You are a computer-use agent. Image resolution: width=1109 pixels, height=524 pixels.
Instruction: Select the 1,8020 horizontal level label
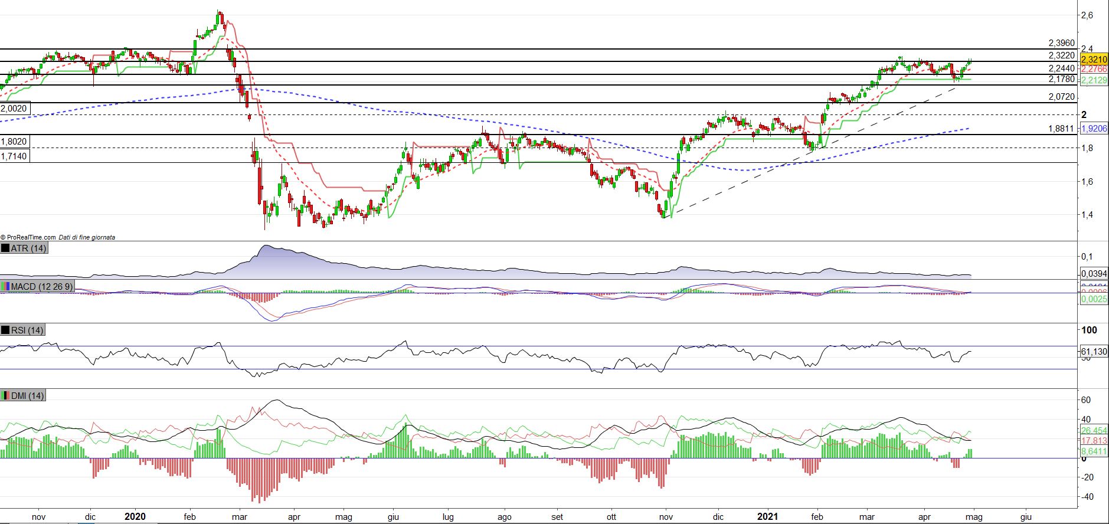click(x=14, y=142)
